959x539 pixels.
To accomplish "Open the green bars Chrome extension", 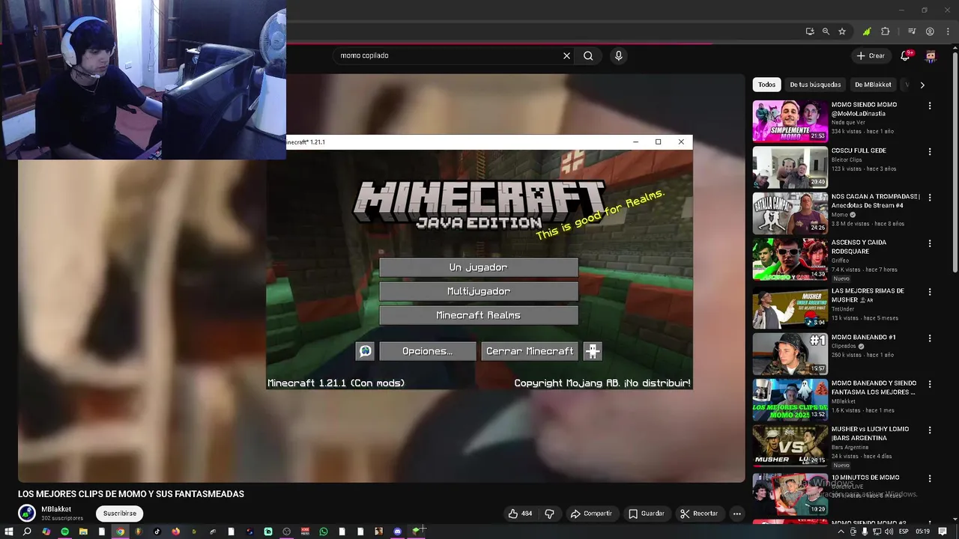I will point(866,31).
